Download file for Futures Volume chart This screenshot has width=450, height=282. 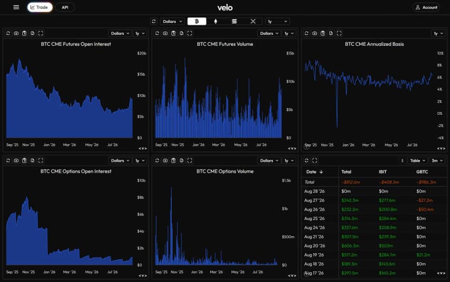tap(182, 33)
